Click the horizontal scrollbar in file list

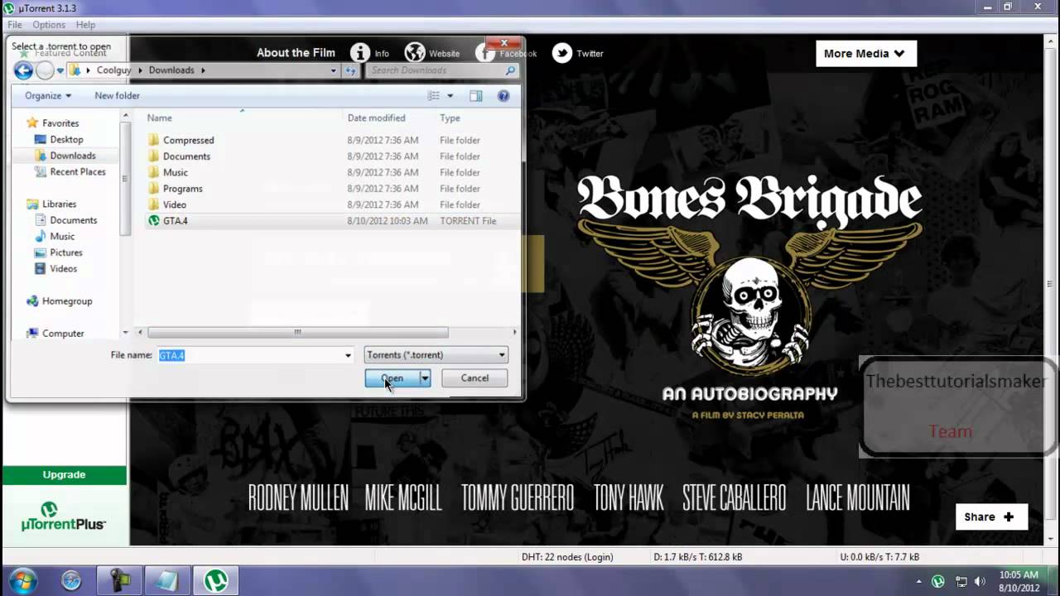pyautogui.click(x=297, y=333)
